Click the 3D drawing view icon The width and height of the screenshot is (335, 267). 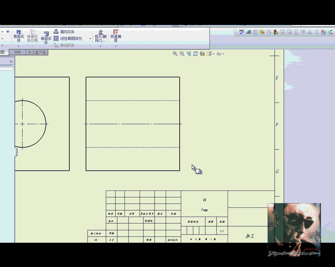click(x=202, y=54)
